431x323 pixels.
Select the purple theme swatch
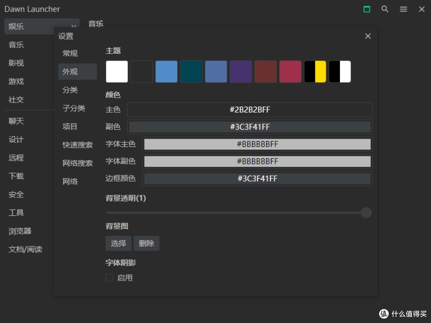click(241, 71)
